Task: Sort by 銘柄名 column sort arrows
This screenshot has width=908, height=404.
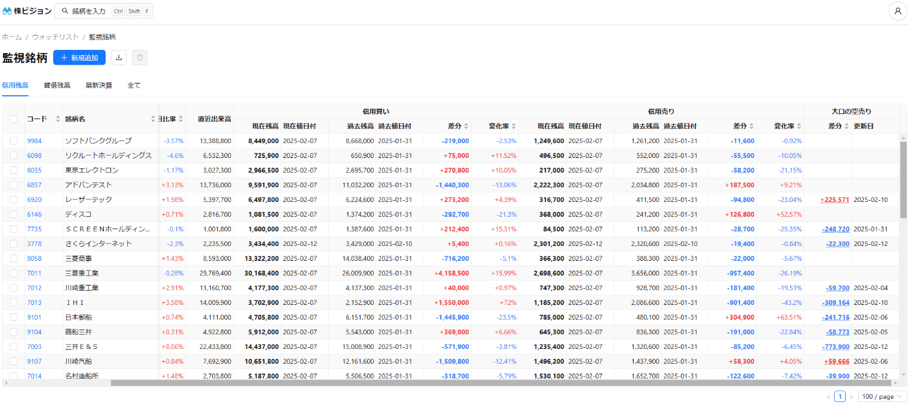Action: point(154,118)
